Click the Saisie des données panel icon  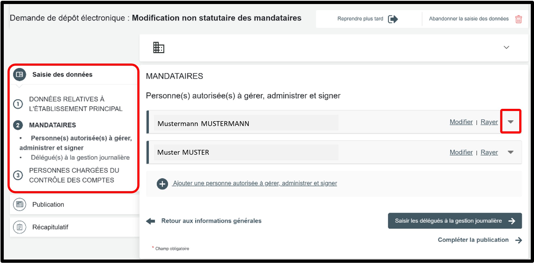[20, 75]
